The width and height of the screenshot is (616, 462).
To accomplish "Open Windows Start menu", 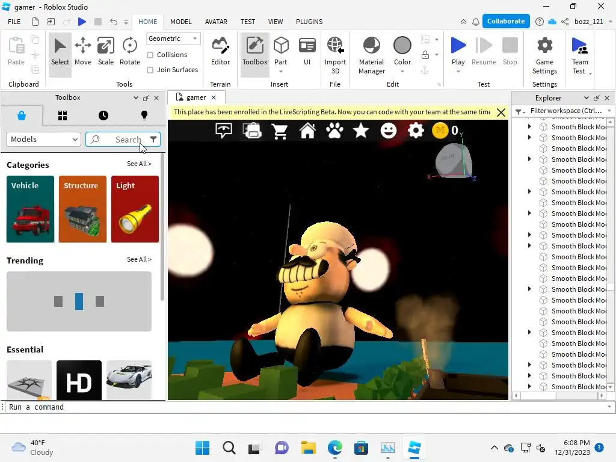I will [x=202, y=448].
